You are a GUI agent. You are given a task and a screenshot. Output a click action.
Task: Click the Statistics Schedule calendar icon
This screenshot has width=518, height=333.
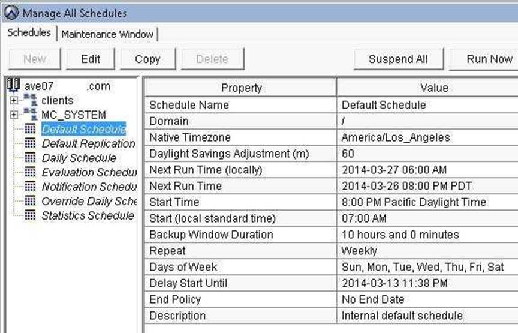click(30, 215)
